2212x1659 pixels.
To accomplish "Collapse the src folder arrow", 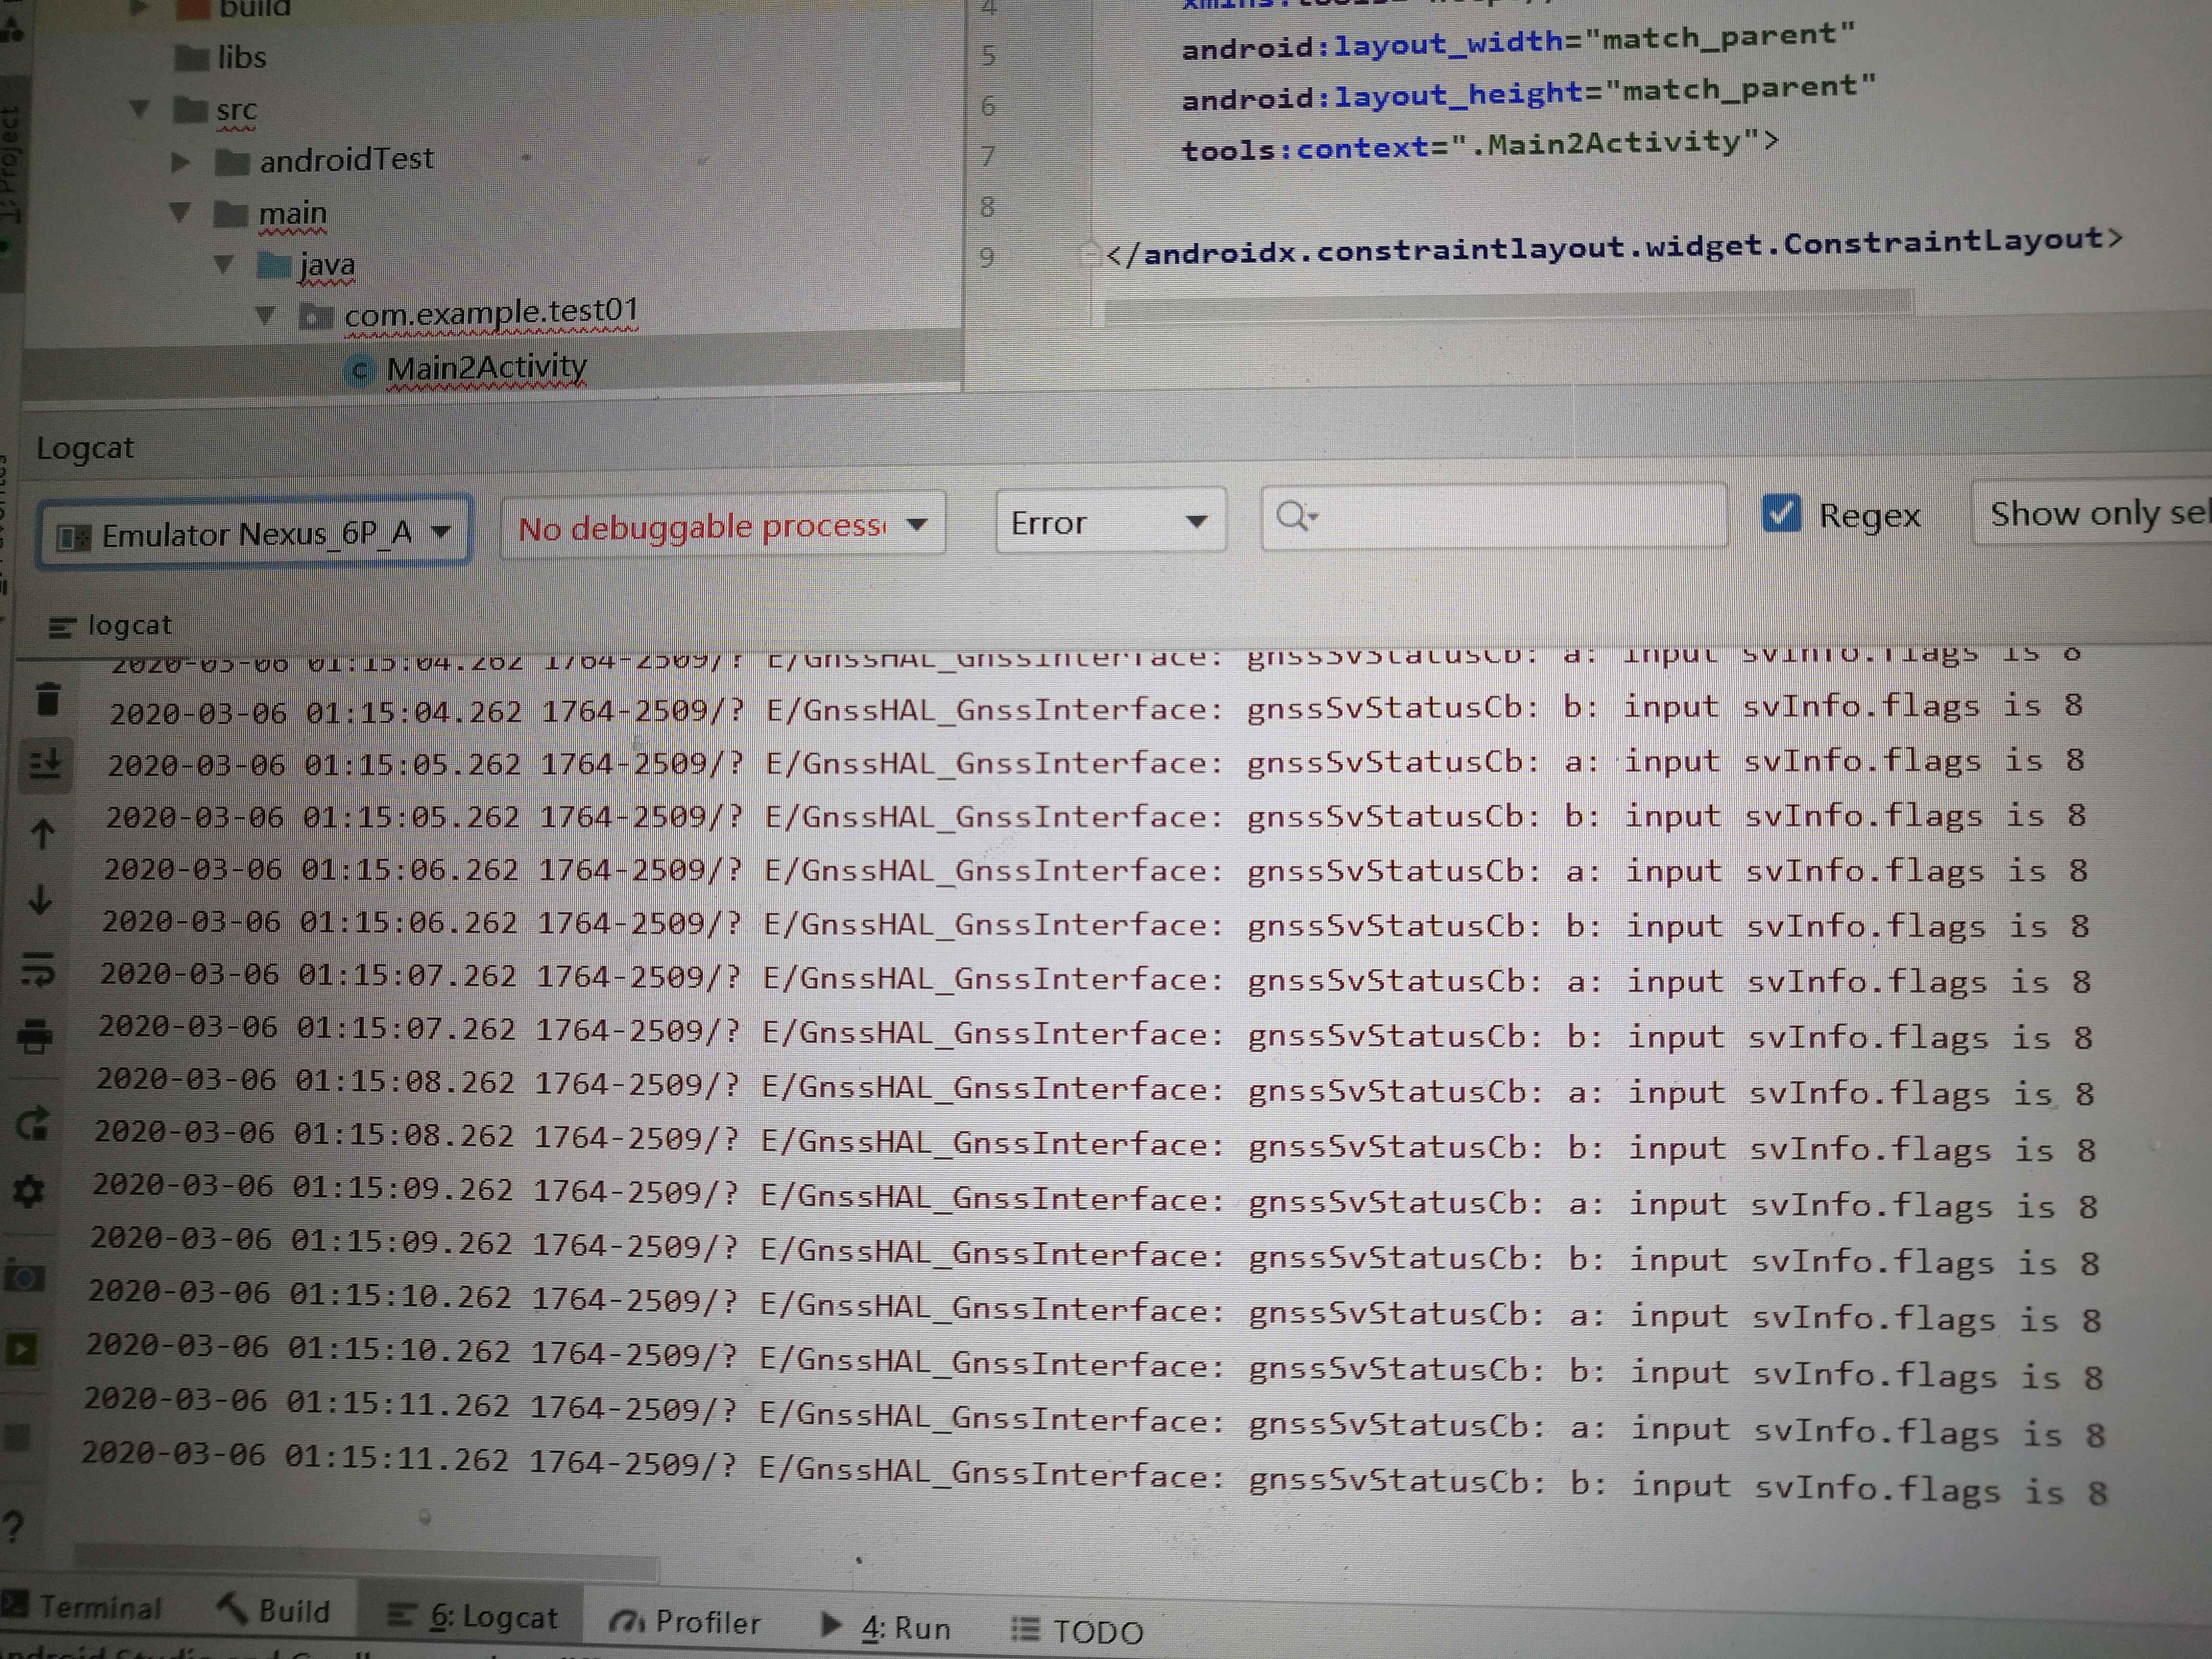I will tap(141, 108).
